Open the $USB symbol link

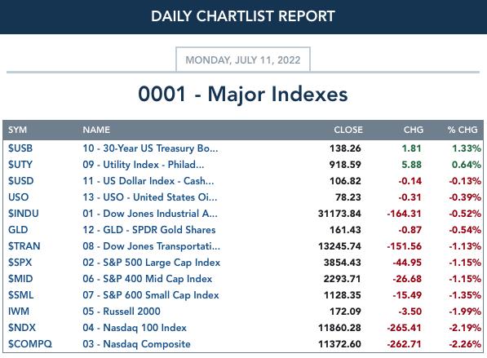[x=20, y=148]
